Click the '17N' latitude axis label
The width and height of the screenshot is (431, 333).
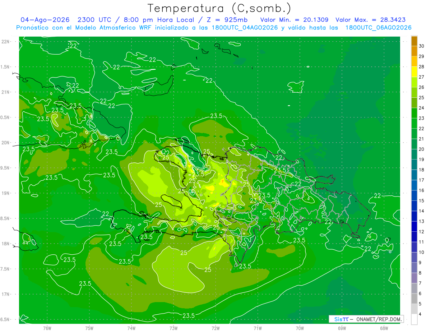(6, 294)
